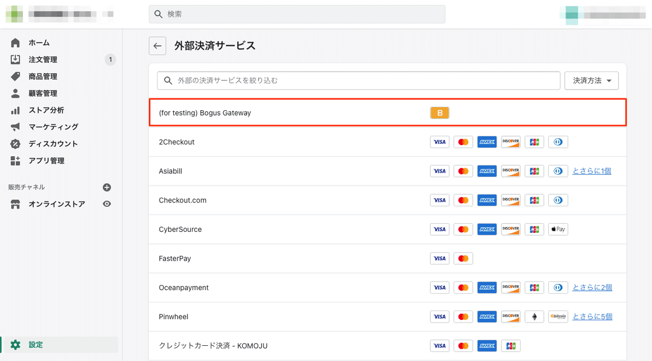Open オンラインストア channel
652x361 pixels.
coord(57,204)
